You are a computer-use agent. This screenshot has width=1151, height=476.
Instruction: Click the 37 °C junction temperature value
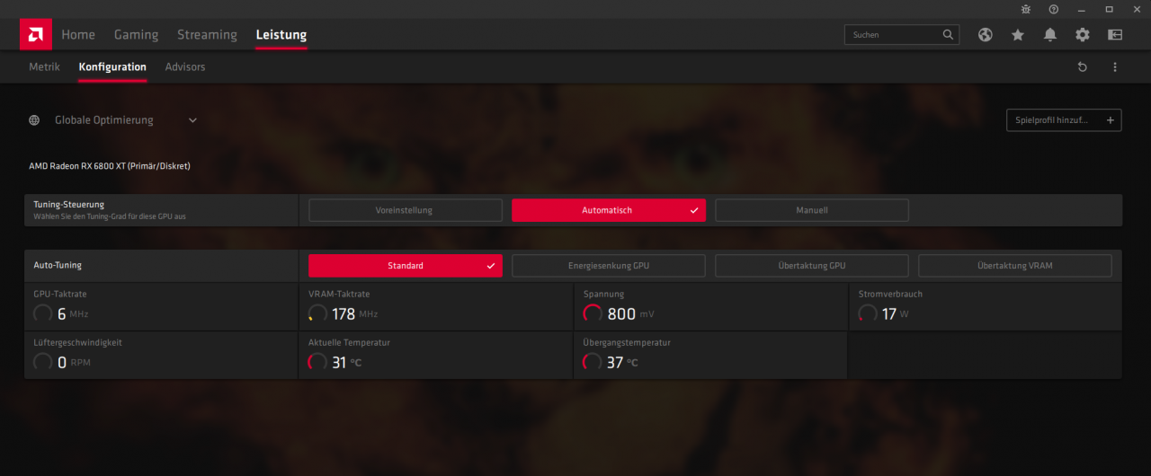tap(622, 363)
